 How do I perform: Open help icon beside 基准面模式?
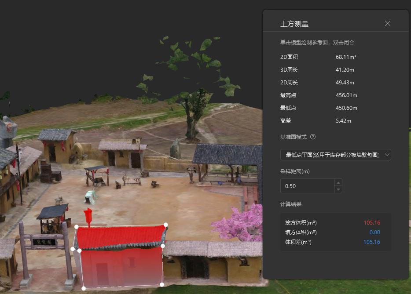(313, 137)
